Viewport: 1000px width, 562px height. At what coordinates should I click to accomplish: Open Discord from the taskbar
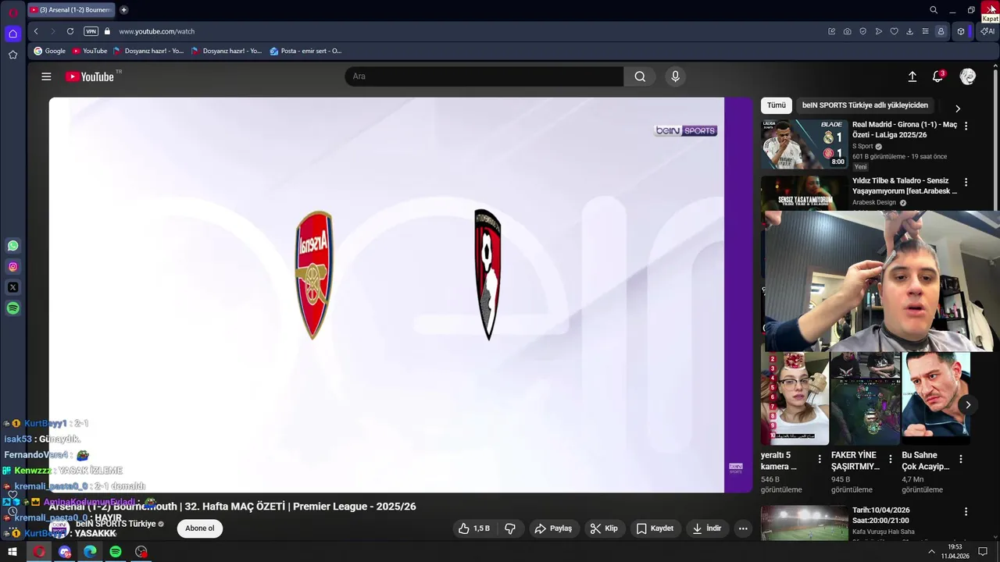pos(65,552)
